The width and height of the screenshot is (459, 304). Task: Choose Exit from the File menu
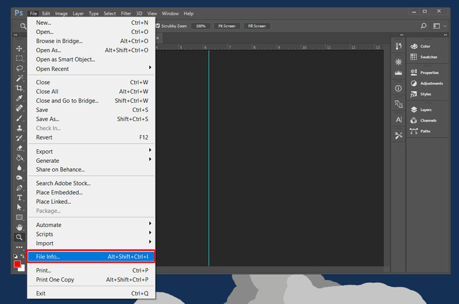(91, 293)
